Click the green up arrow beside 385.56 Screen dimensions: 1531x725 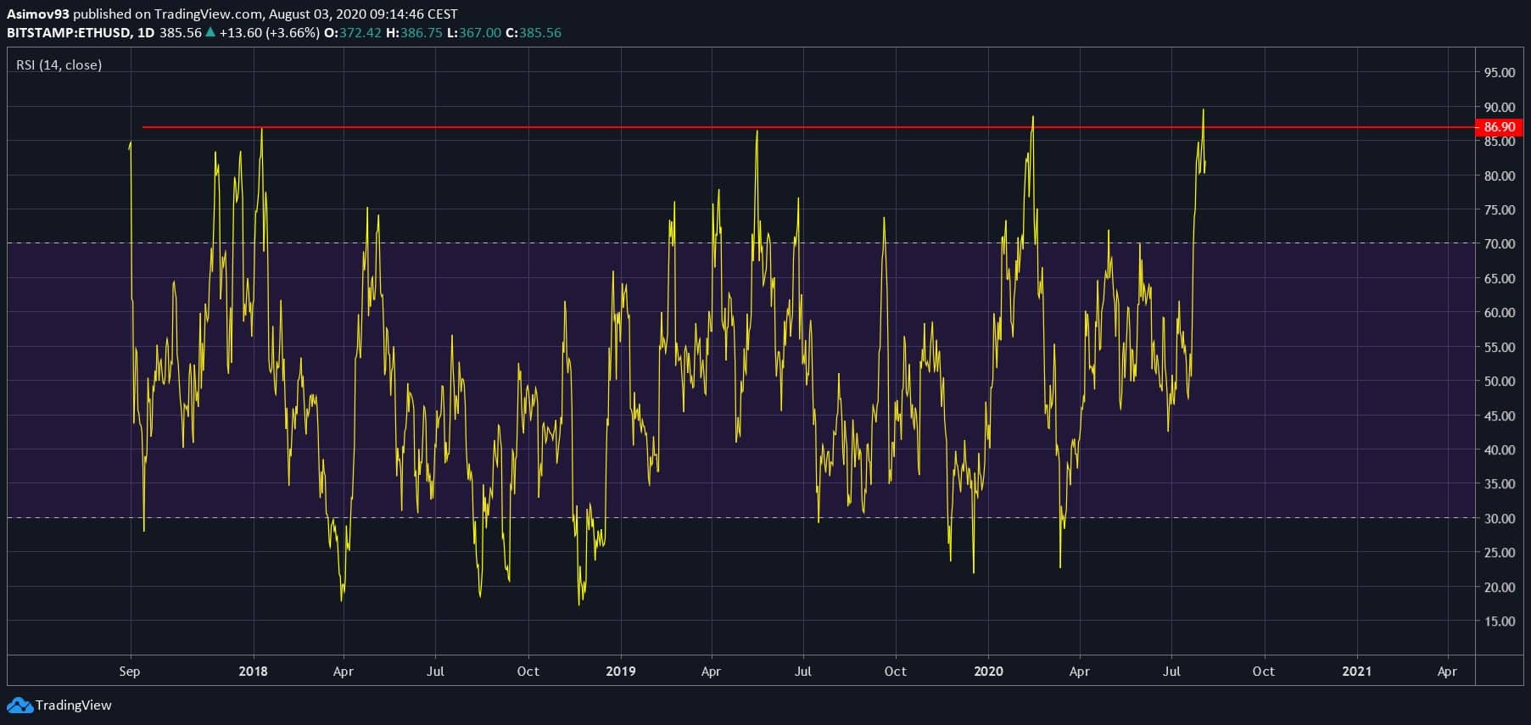click(x=210, y=32)
